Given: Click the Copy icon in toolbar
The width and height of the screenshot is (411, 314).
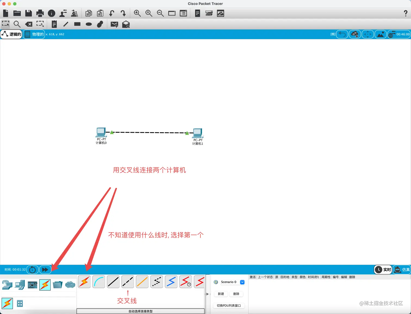Looking at the screenshot, I should (89, 13).
